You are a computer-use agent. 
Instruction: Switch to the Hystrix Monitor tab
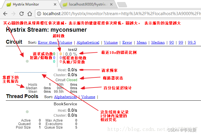pyautogui.click(x=31, y=4)
